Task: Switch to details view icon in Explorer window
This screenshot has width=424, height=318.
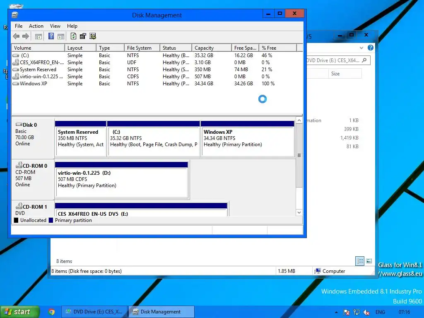Action: click(x=360, y=261)
